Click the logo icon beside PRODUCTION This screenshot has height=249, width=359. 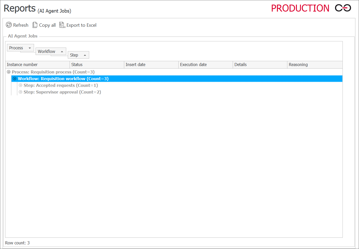343,8
